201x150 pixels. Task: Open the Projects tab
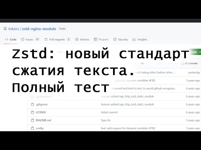coord(101,40)
